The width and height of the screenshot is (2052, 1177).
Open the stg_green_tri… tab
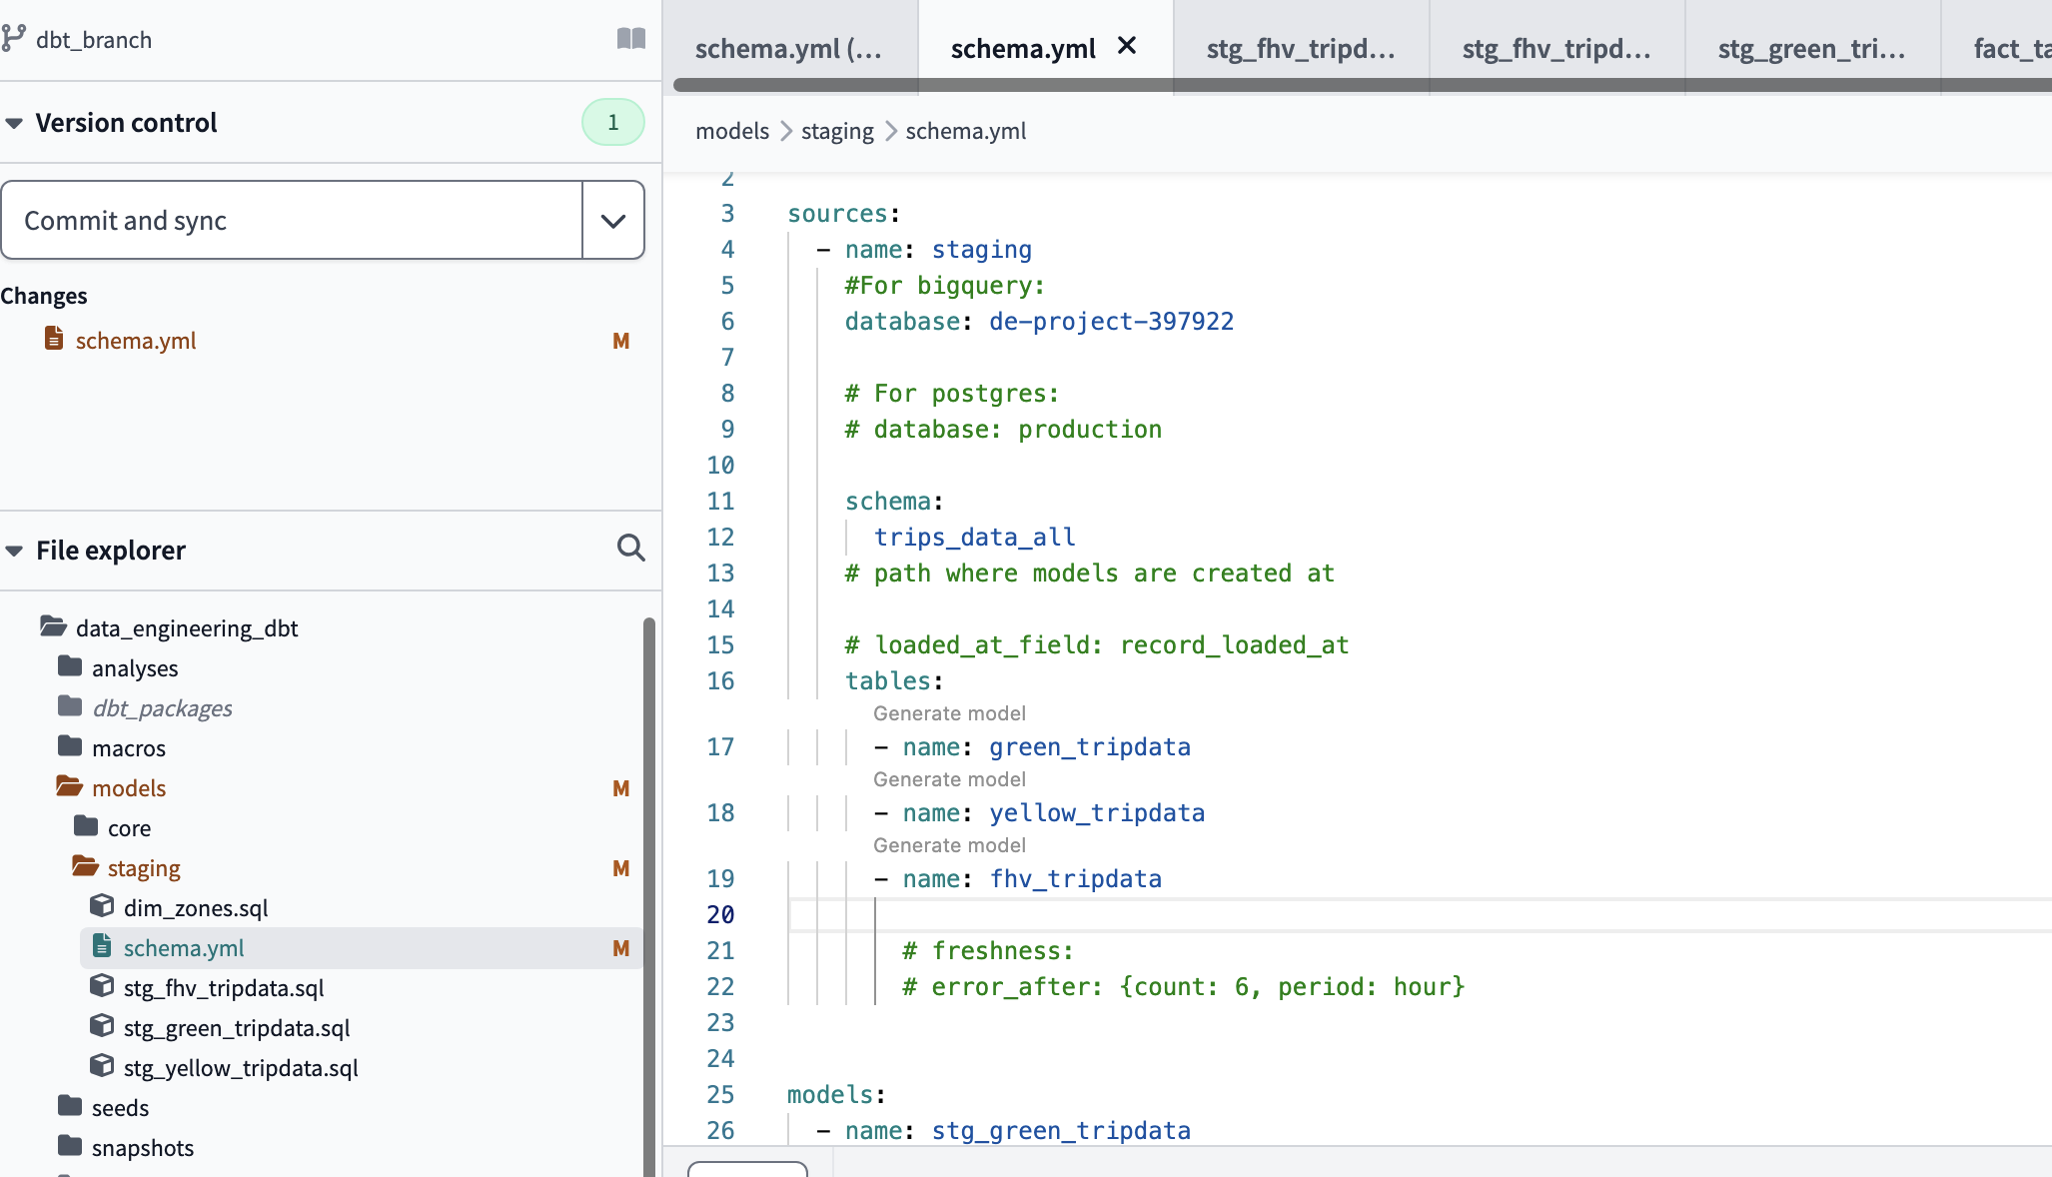click(x=1812, y=48)
